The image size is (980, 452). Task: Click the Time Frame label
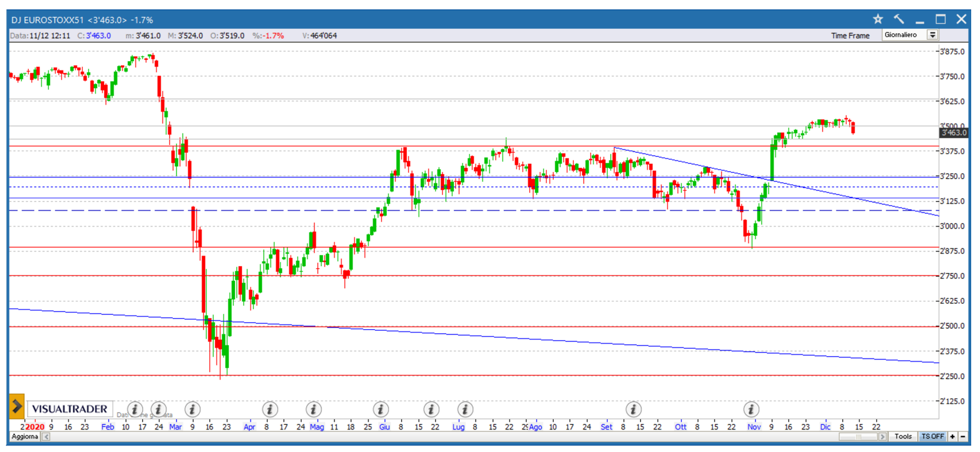point(850,36)
